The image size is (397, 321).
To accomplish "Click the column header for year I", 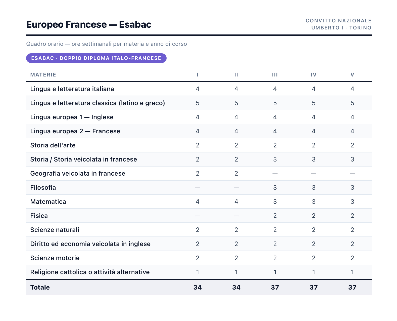I will (197, 75).
